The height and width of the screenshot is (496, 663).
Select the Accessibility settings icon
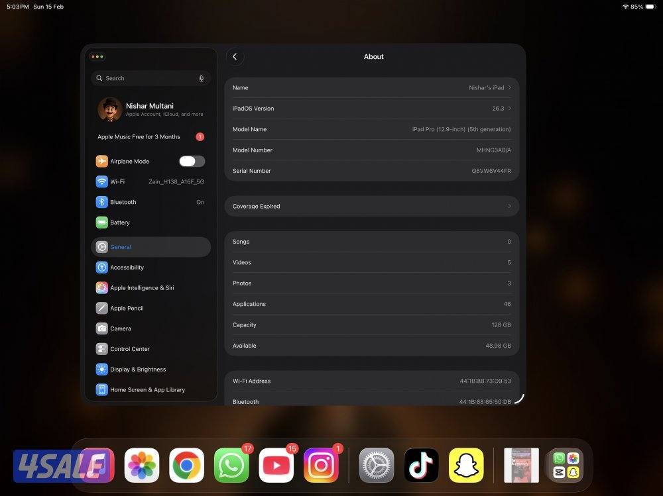[101, 268]
